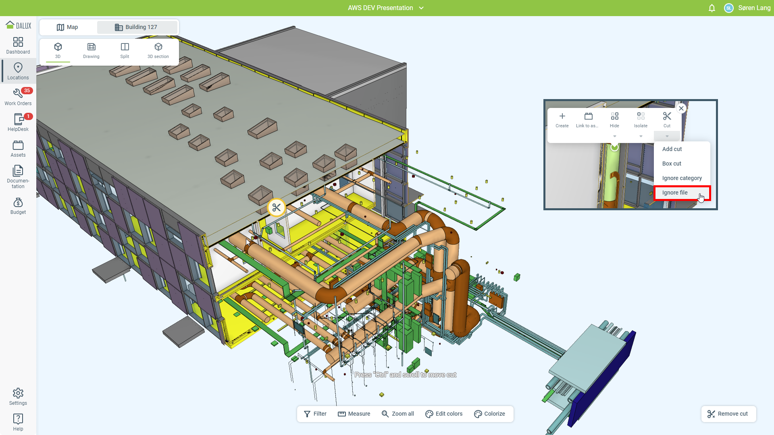Switch to Split view mode
The image size is (774, 435).
click(x=125, y=51)
